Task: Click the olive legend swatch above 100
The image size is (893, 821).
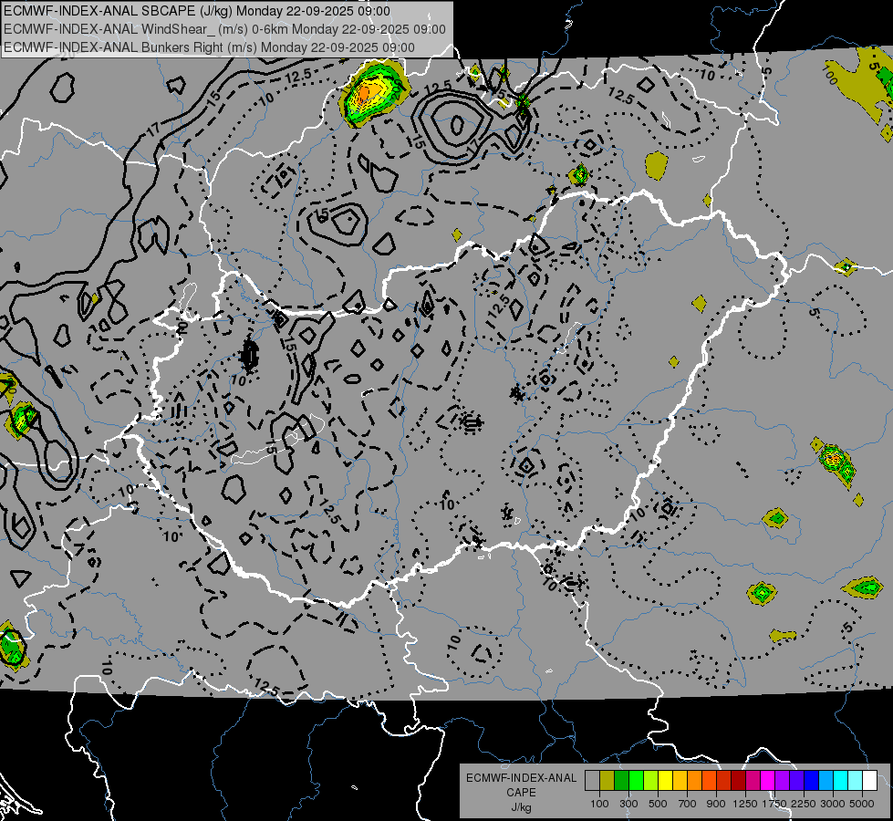Action: [607, 780]
